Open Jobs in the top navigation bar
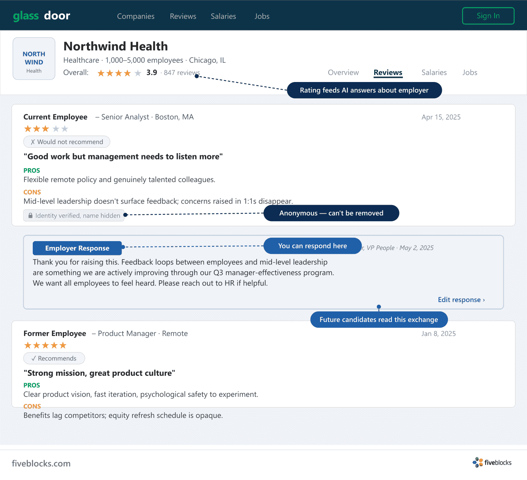527x480 pixels. pos(262,16)
